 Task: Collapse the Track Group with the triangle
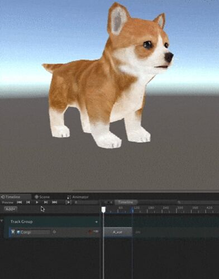pos(2,221)
